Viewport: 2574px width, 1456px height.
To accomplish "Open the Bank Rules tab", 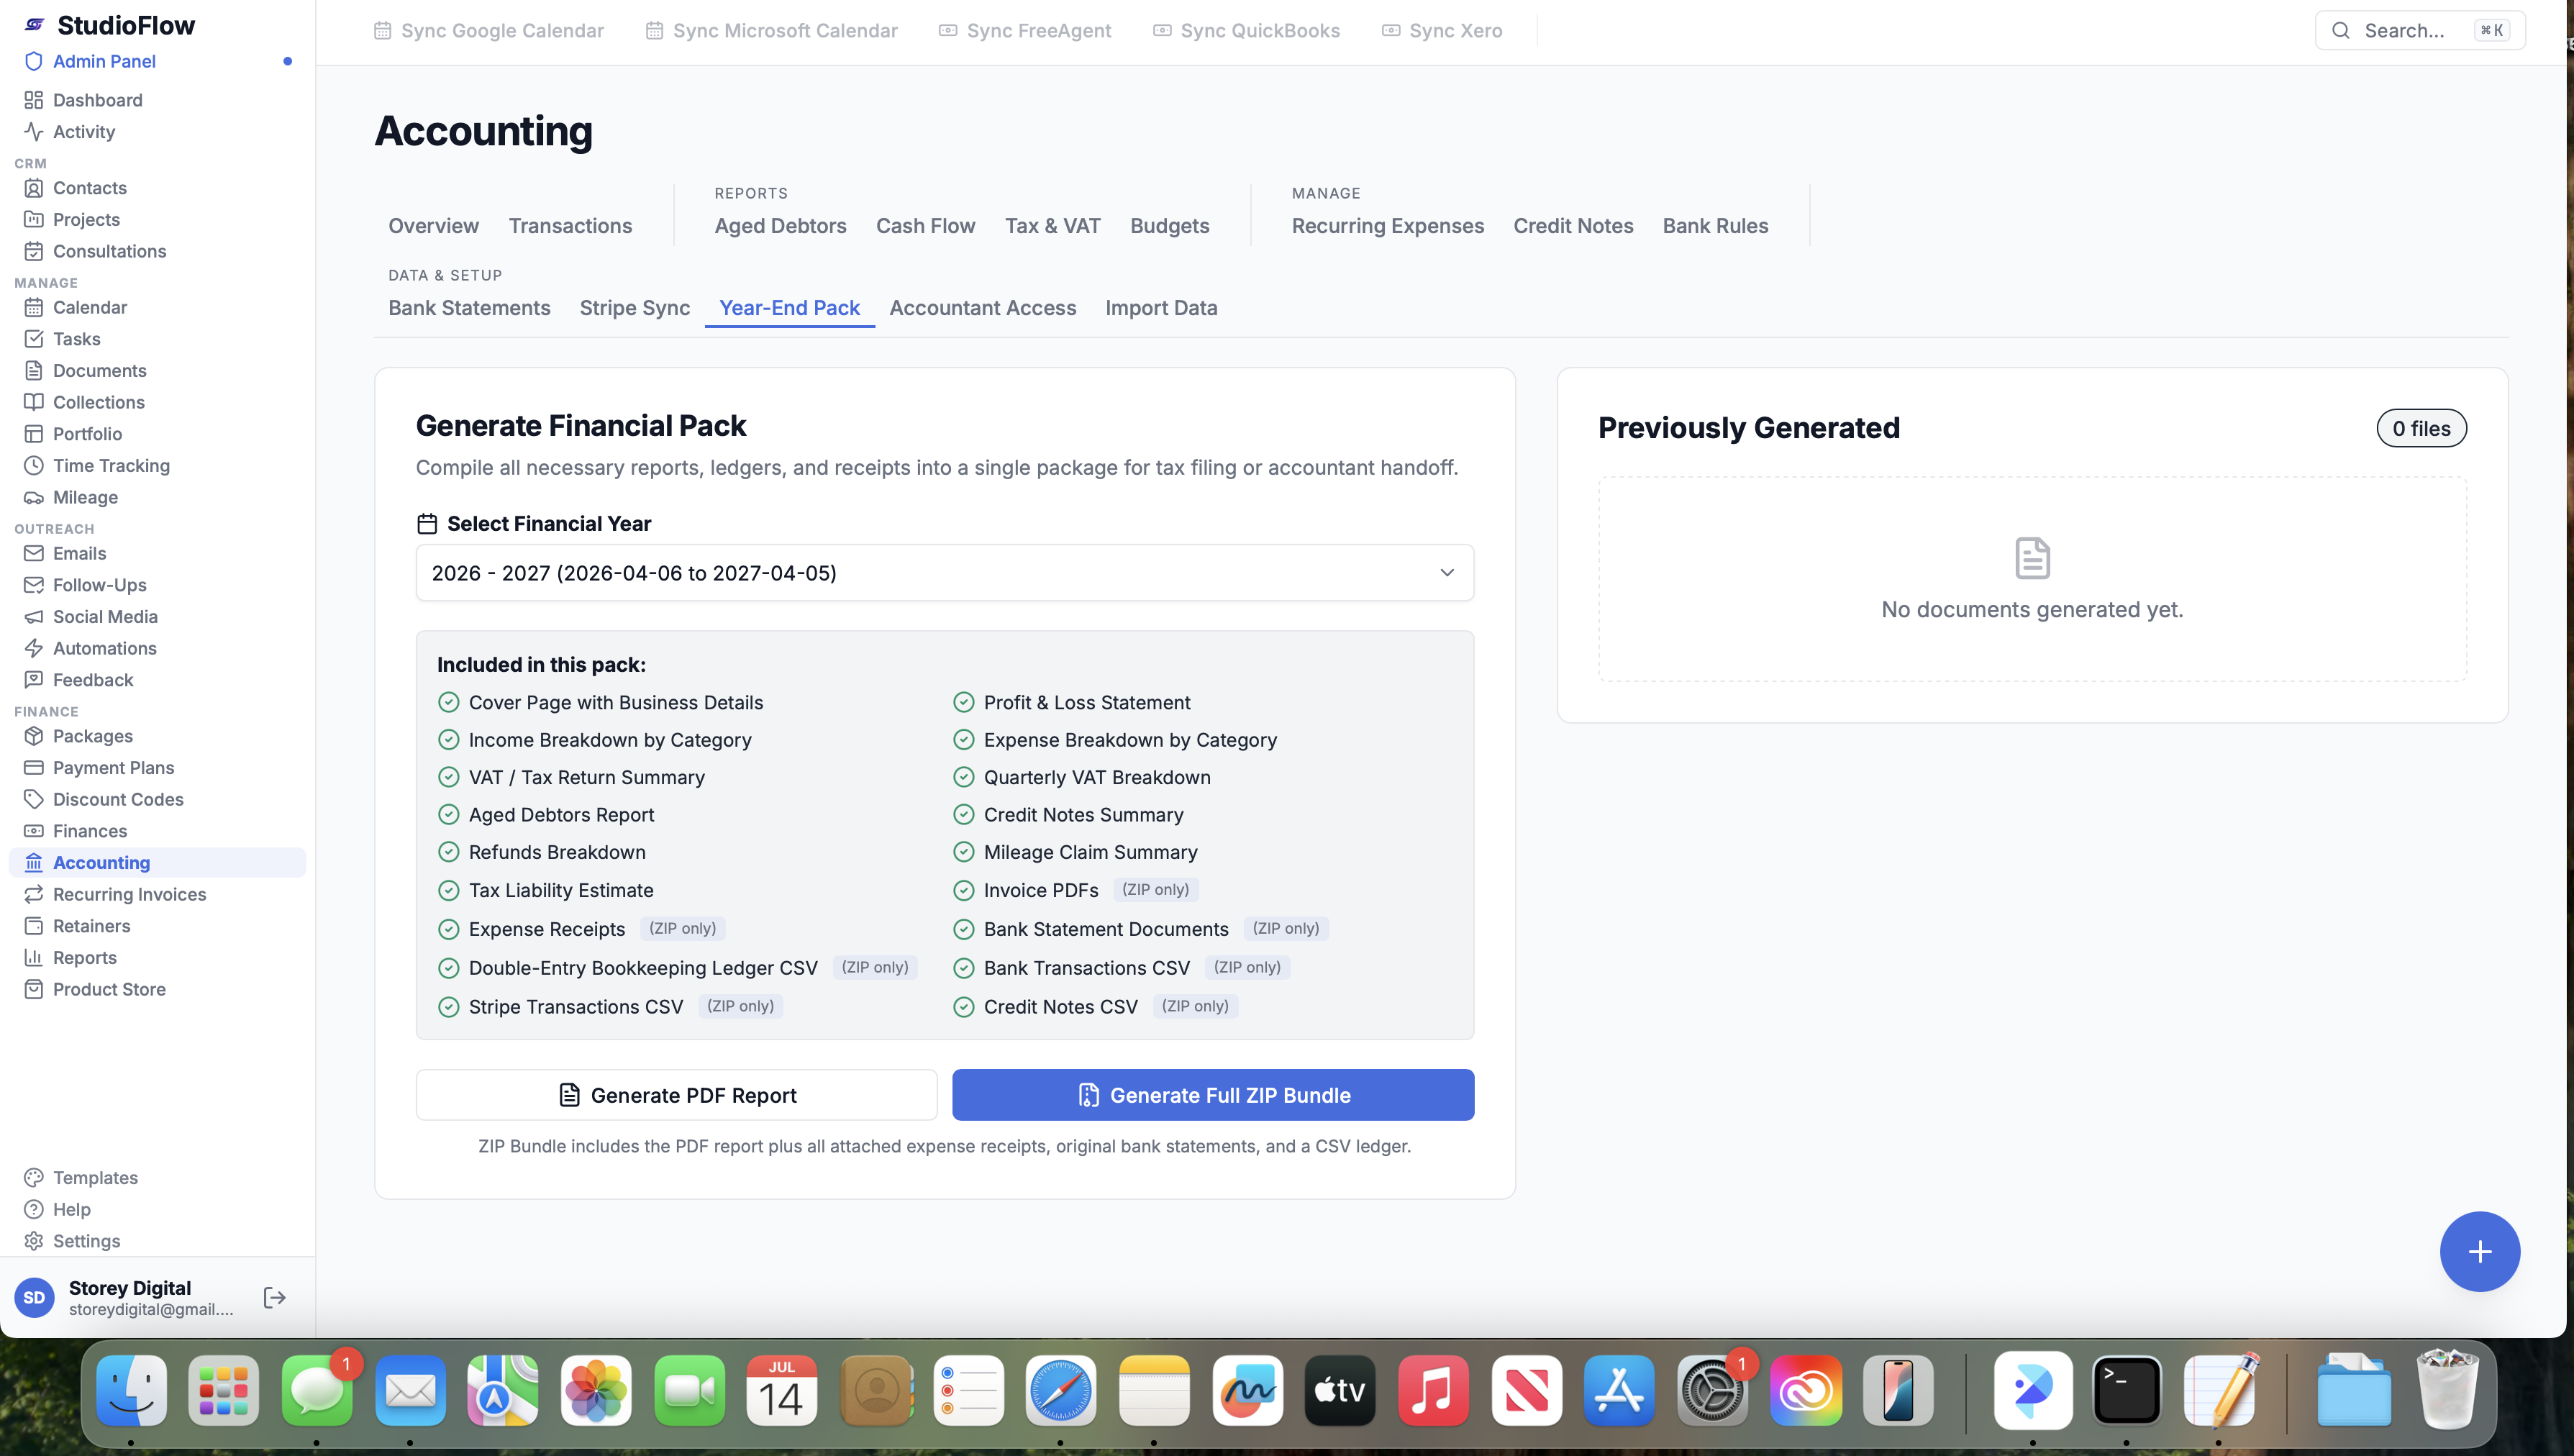I will point(1715,226).
